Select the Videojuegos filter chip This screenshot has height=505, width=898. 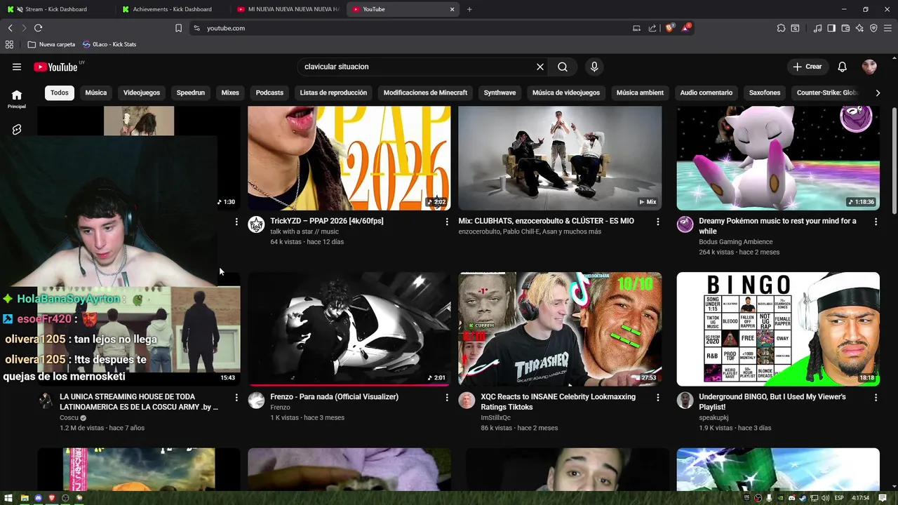pos(142,93)
